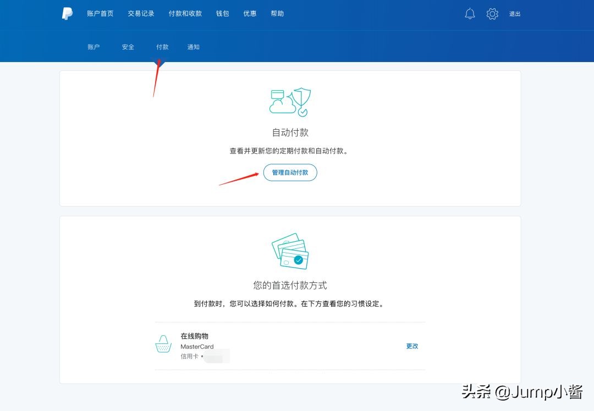Click the stacked payment cards illustration icon
Screen dimensions: 594x411
290,252
